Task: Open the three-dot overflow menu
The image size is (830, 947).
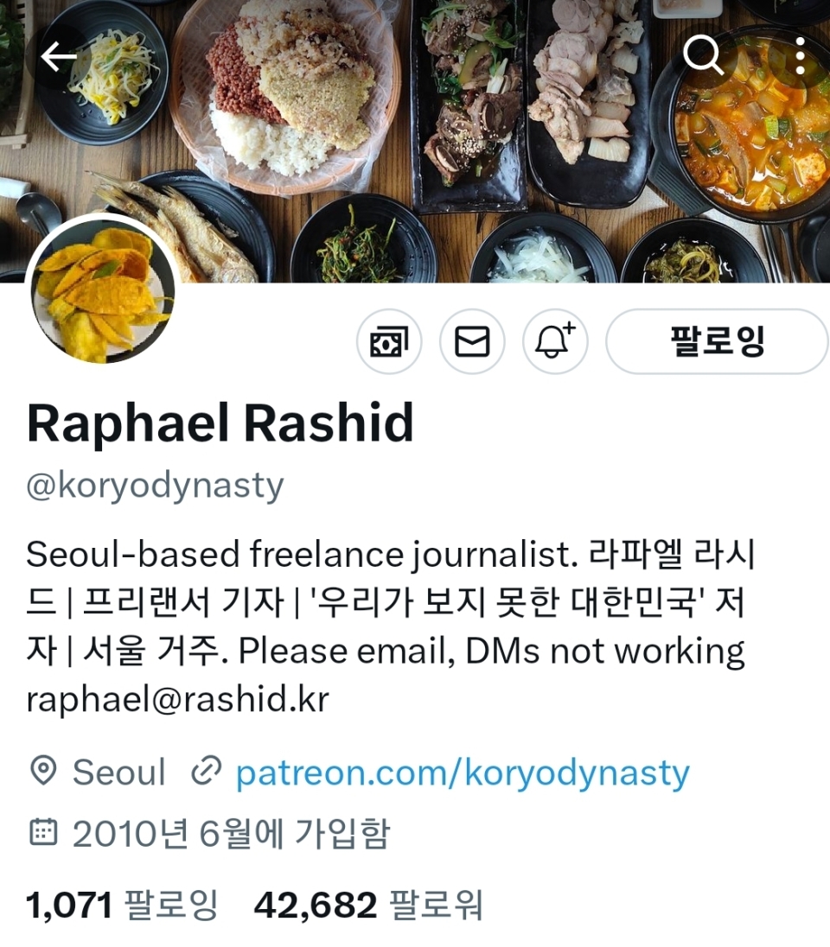Action: pos(800,55)
